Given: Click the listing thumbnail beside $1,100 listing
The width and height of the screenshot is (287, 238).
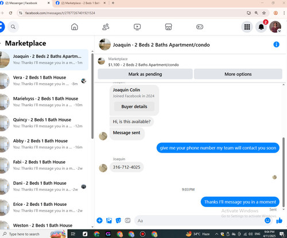Looking at the screenshot, I should (101, 61).
